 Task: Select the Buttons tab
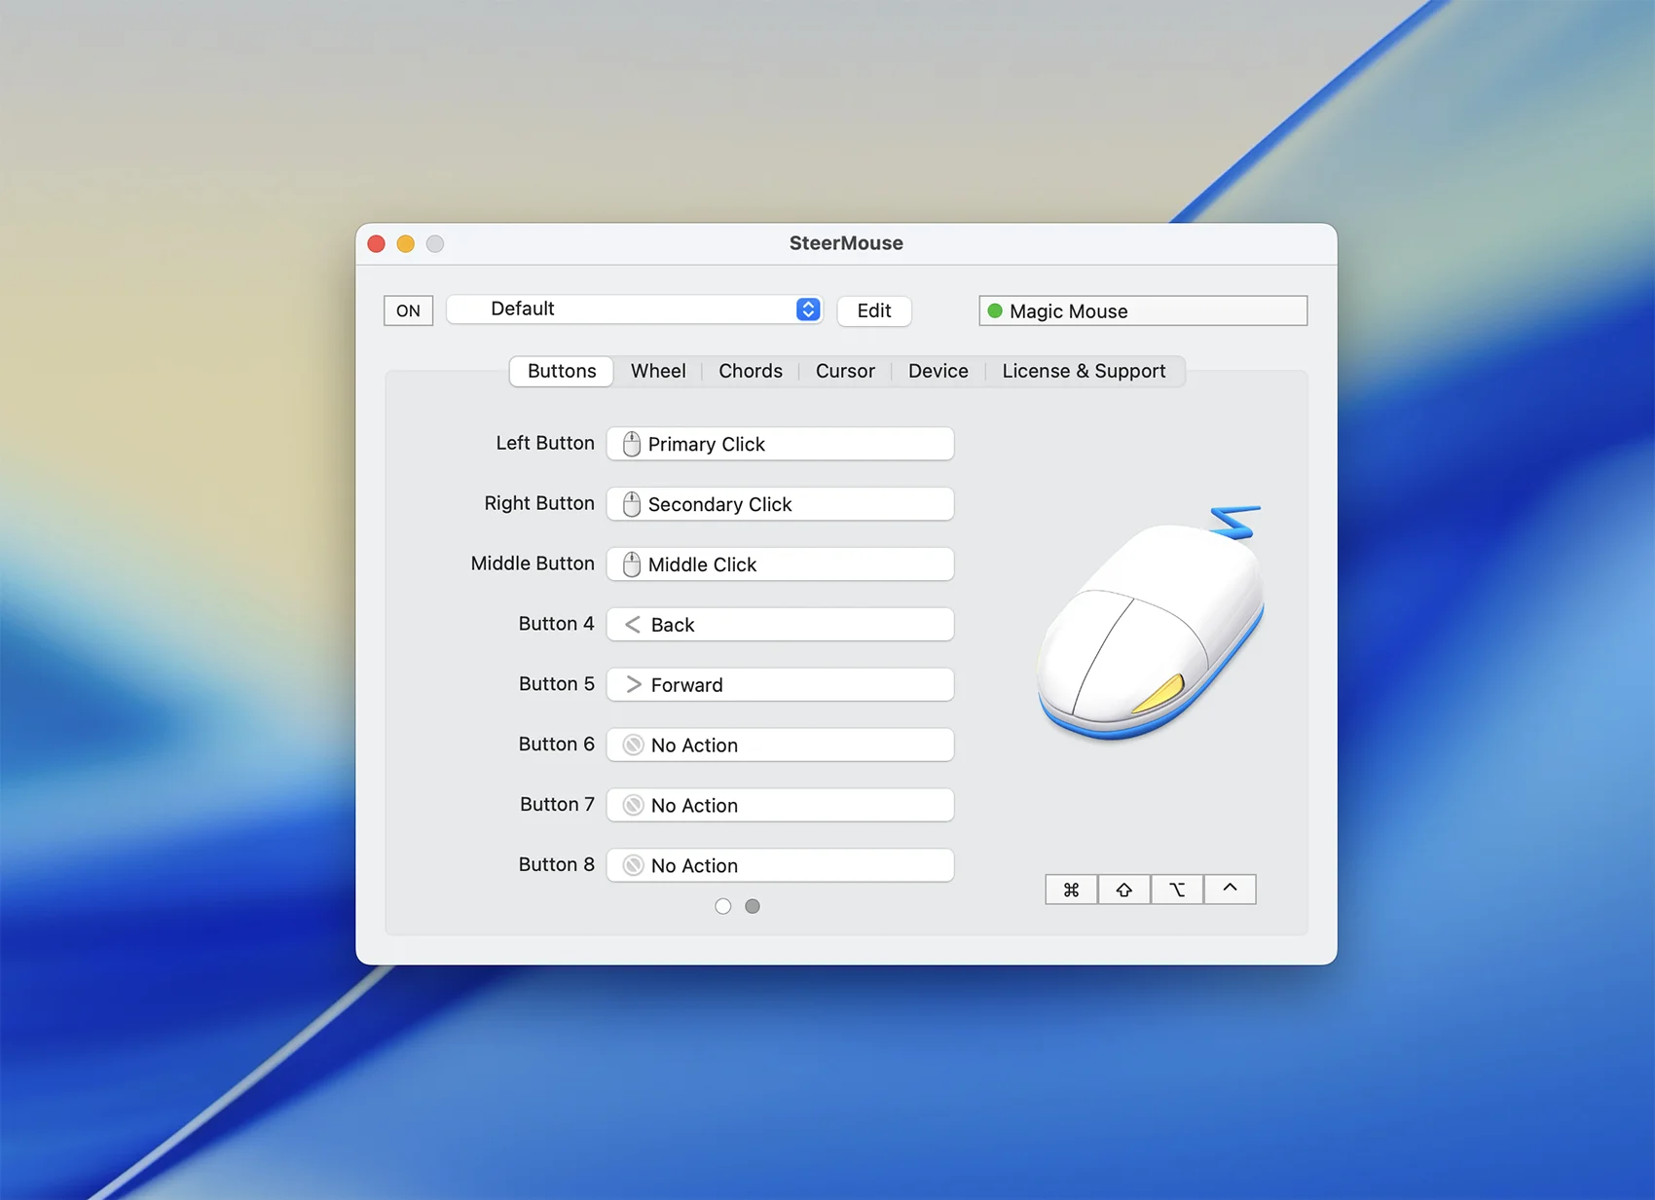[562, 371]
